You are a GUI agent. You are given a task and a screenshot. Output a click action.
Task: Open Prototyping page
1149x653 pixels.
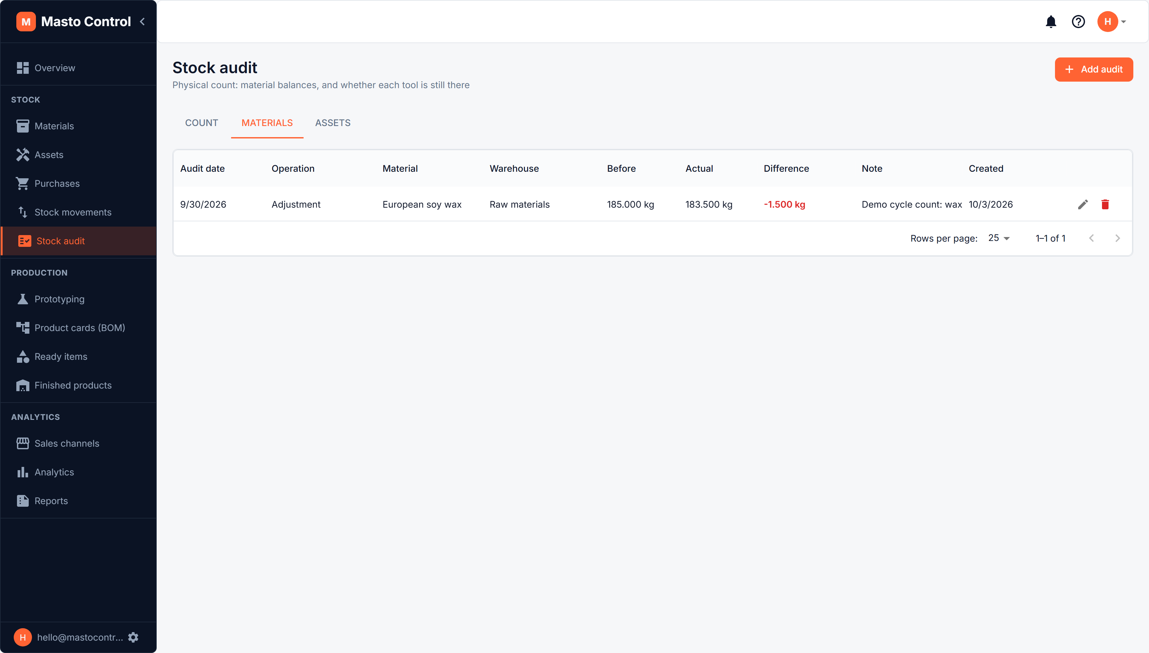78,299
